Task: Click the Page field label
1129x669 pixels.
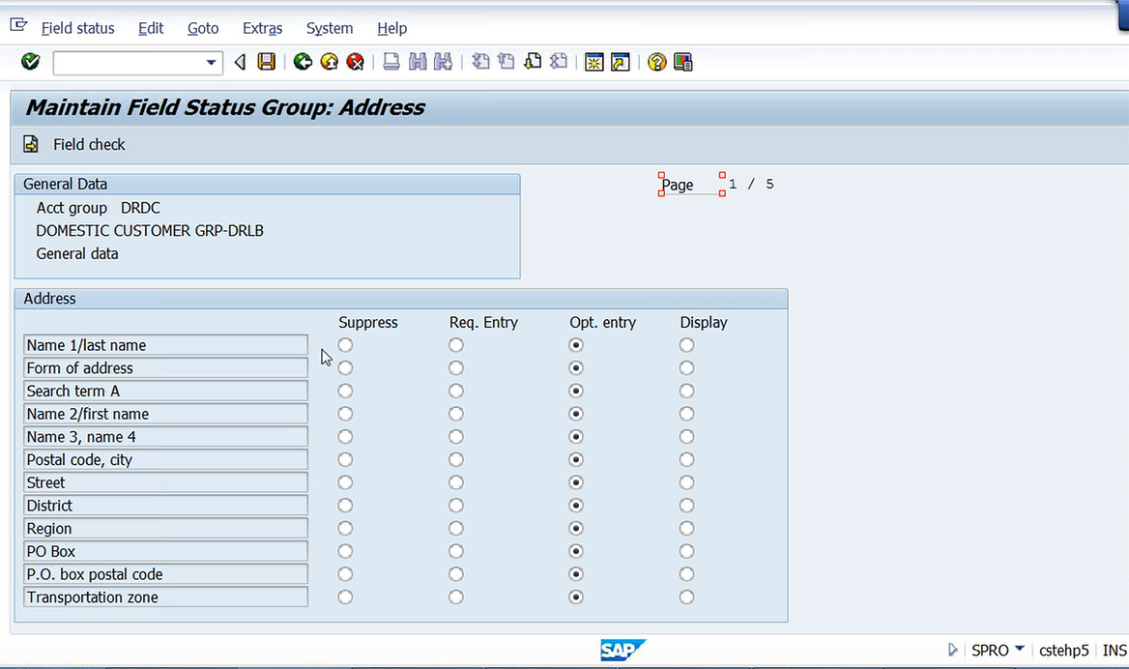Action: (x=678, y=185)
